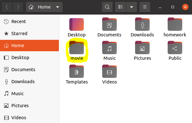Open Pictures from the sidebar

29,106
